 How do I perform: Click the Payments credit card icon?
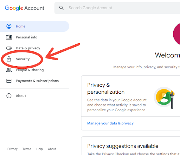point(9,81)
